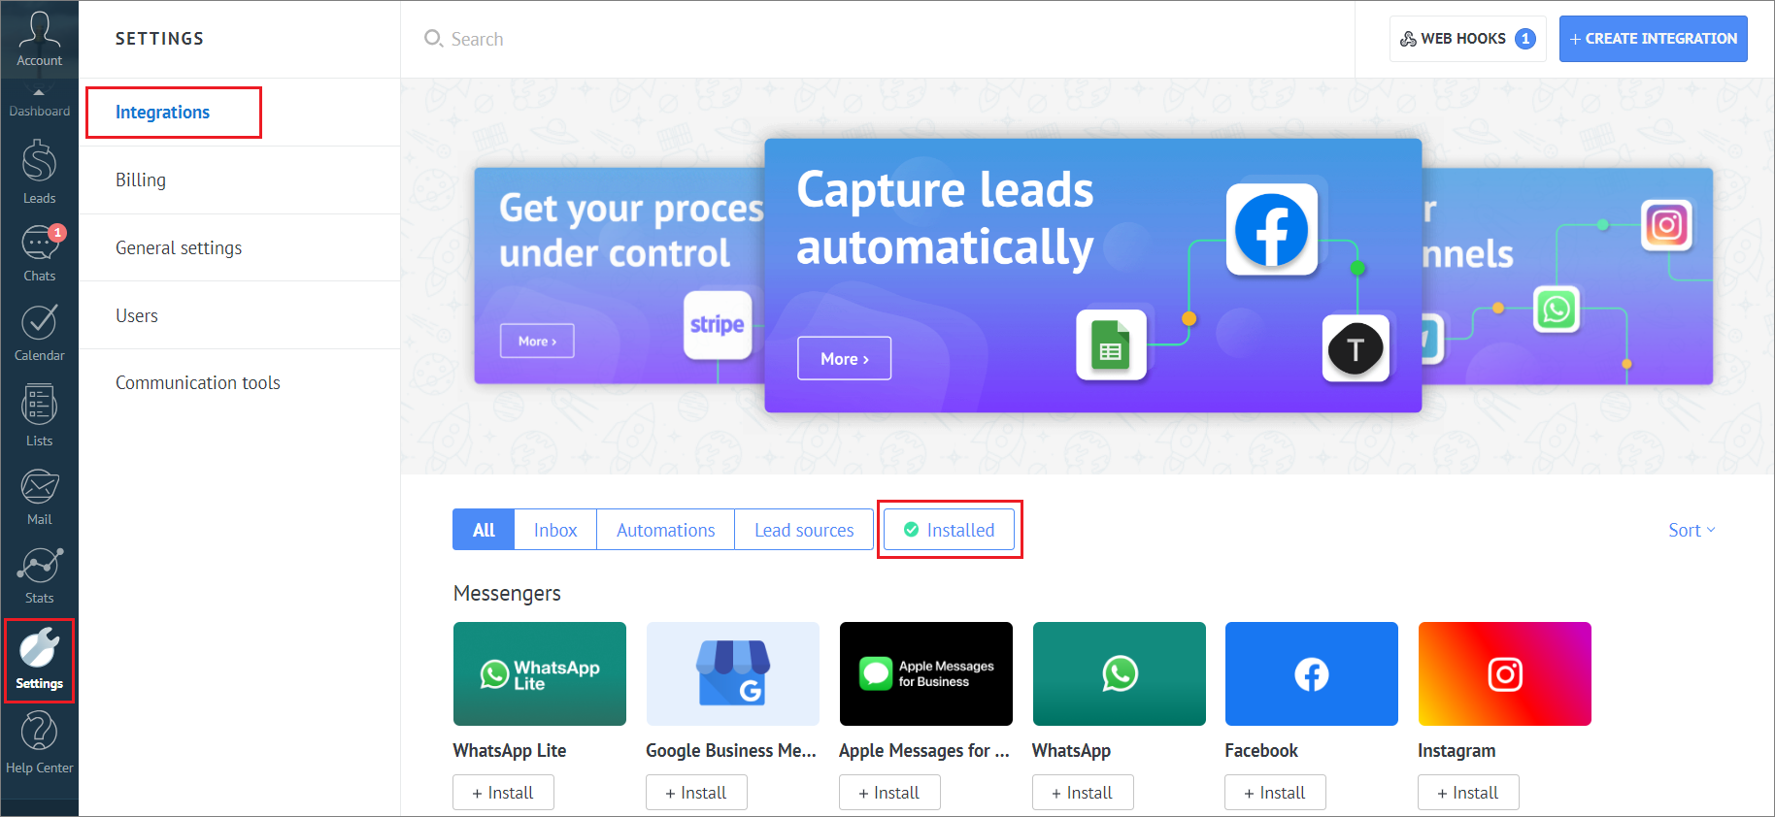This screenshot has height=817, width=1775.
Task: Switch to the Lead sources tab
Action: (804, 530)
